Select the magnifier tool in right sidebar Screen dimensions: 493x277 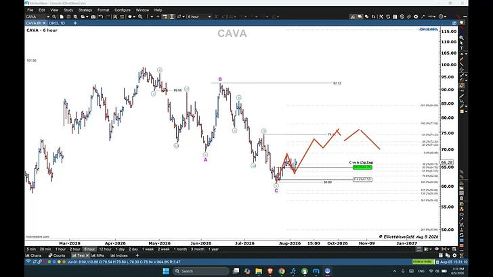point(462,38)
